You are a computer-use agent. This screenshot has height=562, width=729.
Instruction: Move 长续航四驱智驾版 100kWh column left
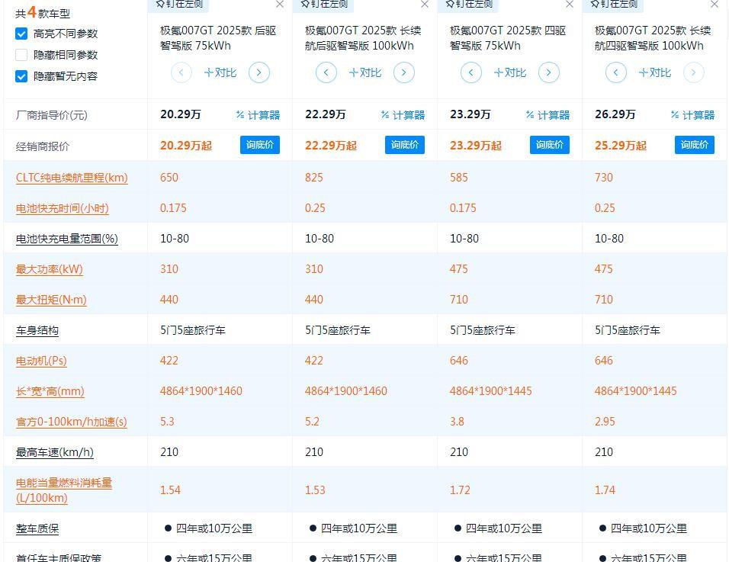click(616, 72)
